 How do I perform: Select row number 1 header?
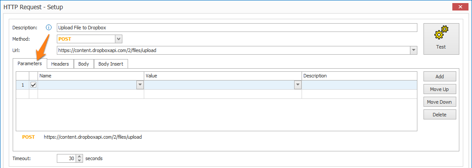pyautogui.click(x=23, y=85)
